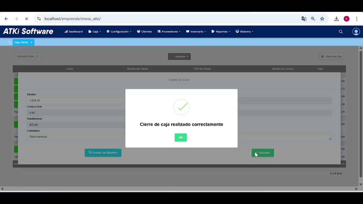Open browser downloads

point(337,19)
